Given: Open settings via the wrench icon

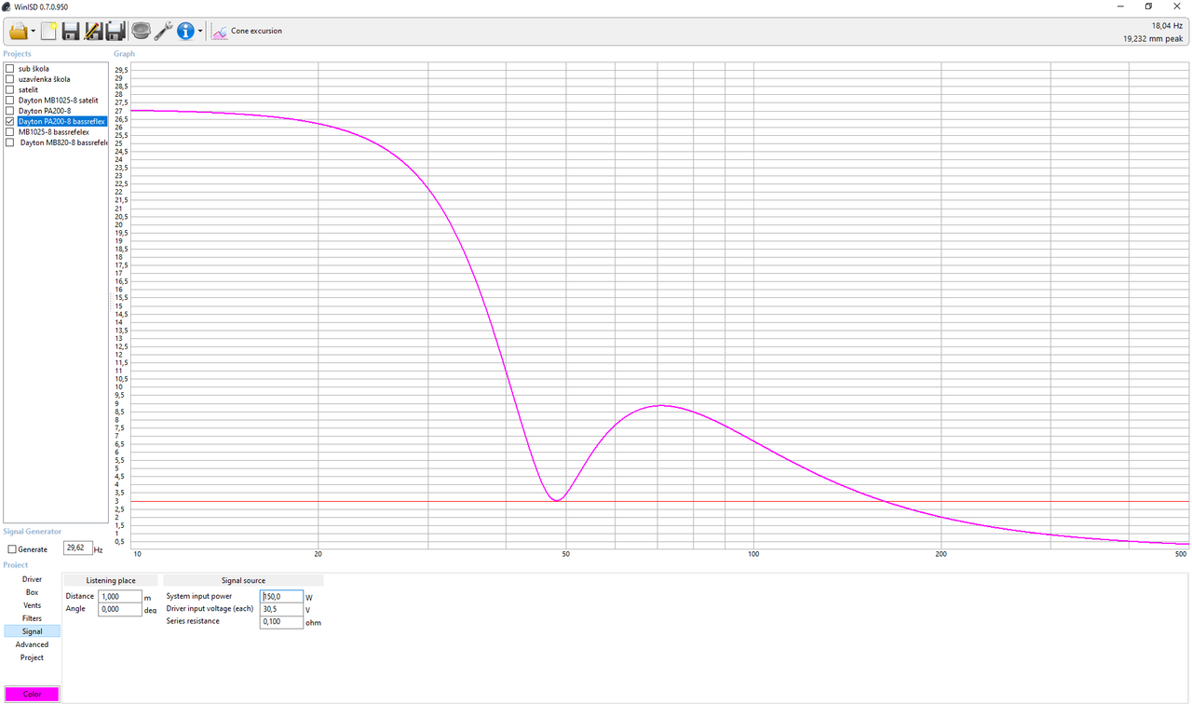Looking at the screenshot, I should pyautogui.click(x=164, y=31).
